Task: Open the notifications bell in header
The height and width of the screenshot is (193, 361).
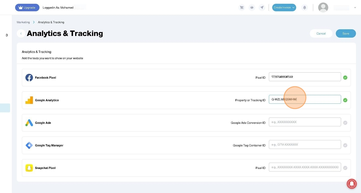Action: (304, 8)
